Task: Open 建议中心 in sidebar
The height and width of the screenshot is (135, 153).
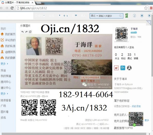Action: click(x=6, y=88)
